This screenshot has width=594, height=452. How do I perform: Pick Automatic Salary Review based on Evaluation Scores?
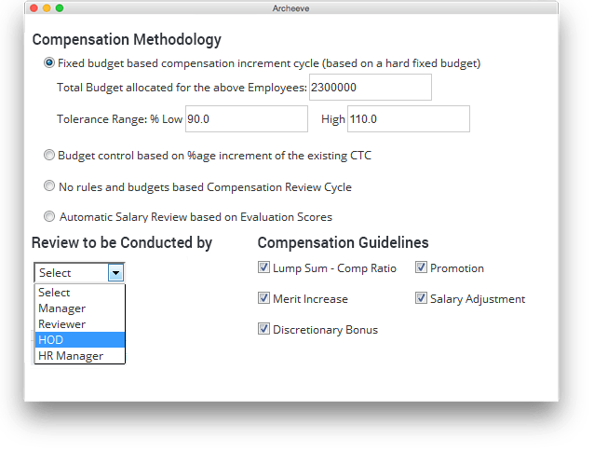pyautogui.click(x=49, y=216)
